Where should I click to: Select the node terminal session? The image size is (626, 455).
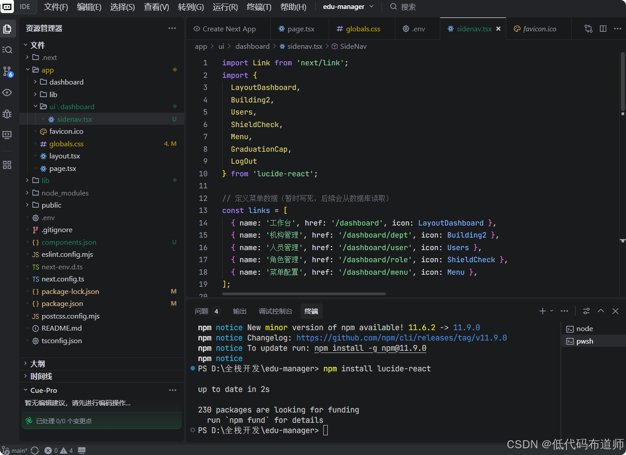[593, 329]
